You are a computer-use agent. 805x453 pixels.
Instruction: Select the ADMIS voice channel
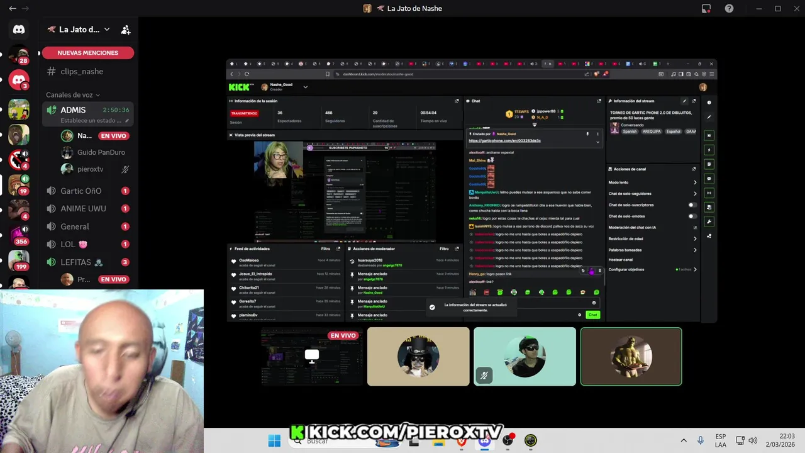point(88,114)
